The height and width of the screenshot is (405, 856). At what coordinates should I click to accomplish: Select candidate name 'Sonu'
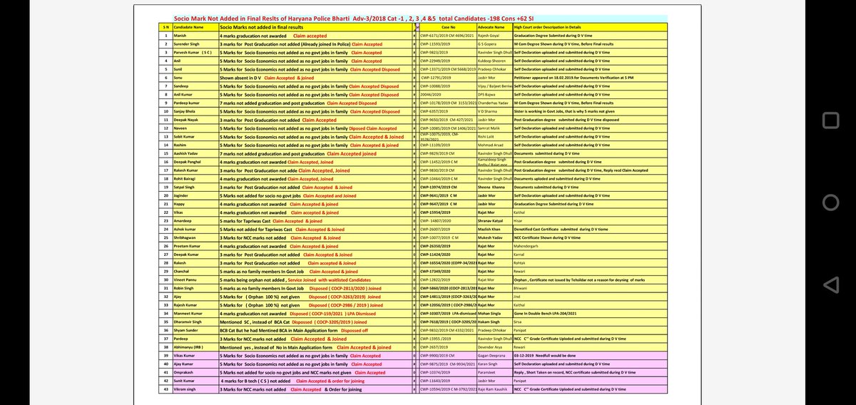[x=179, y=78]
